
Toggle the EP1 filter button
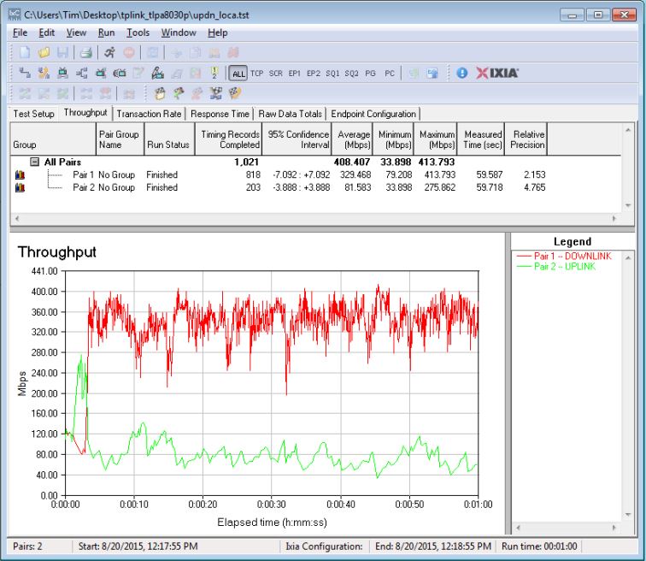pyautogui.click(x=294, y=74)
